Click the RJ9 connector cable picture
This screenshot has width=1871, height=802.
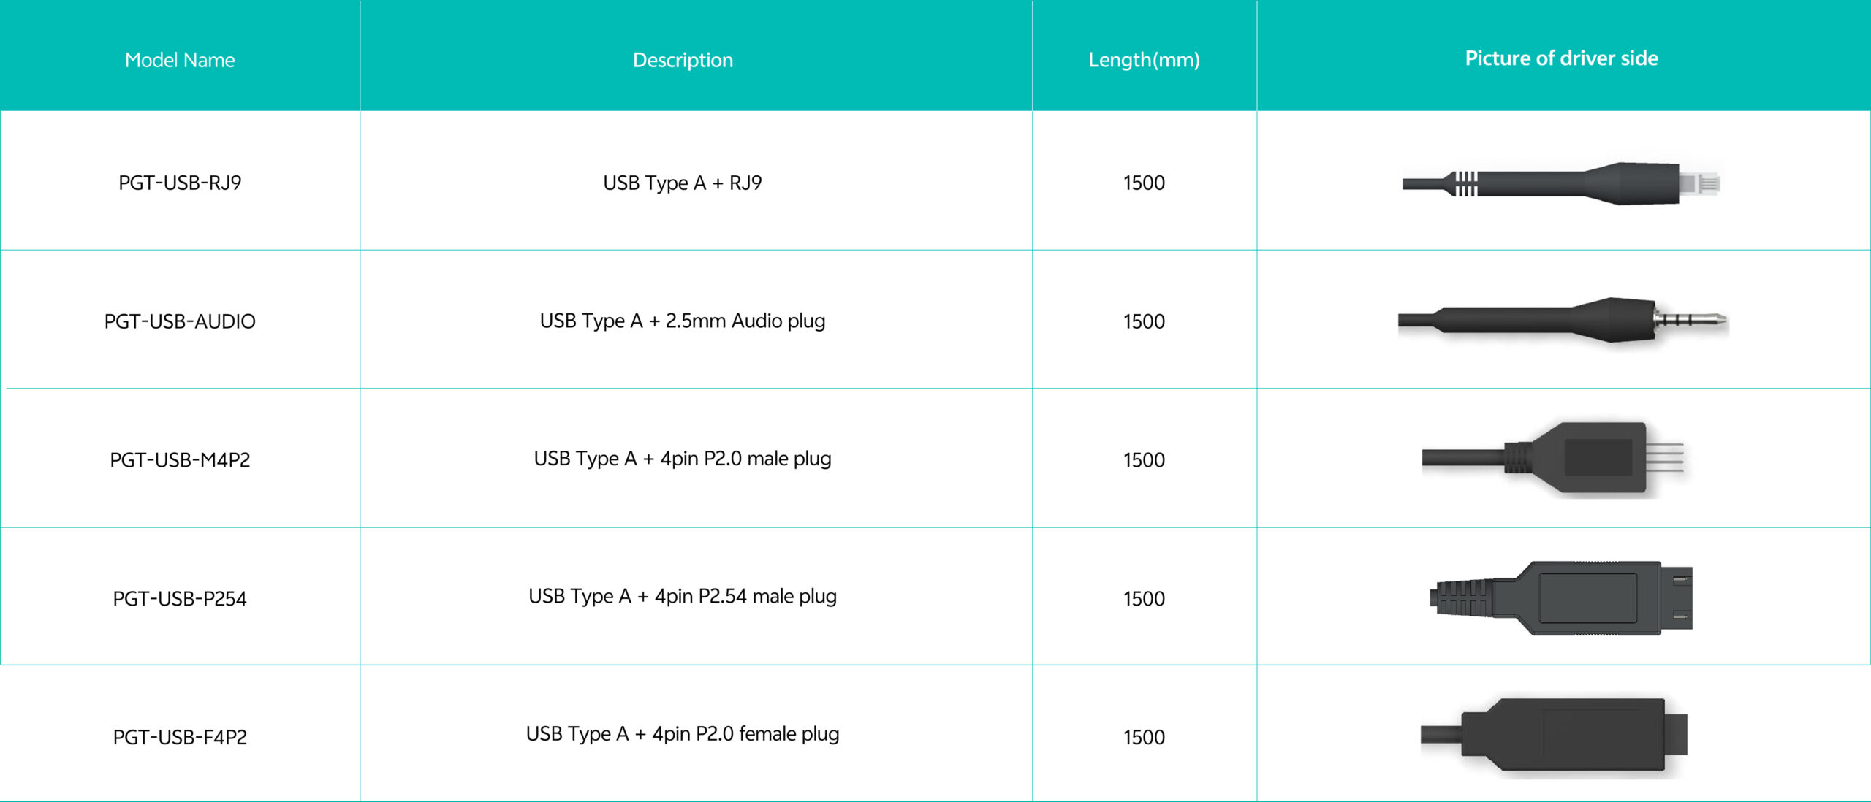coord(1561,183)
